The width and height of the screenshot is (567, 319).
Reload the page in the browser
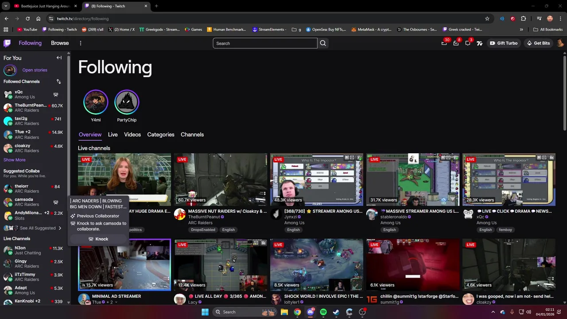pos(27,19)
